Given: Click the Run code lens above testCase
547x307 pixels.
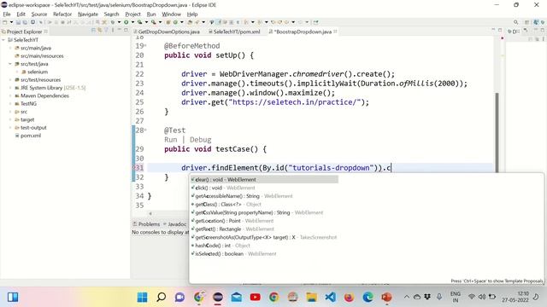Looking at the screenshot, I should (171, 140).
